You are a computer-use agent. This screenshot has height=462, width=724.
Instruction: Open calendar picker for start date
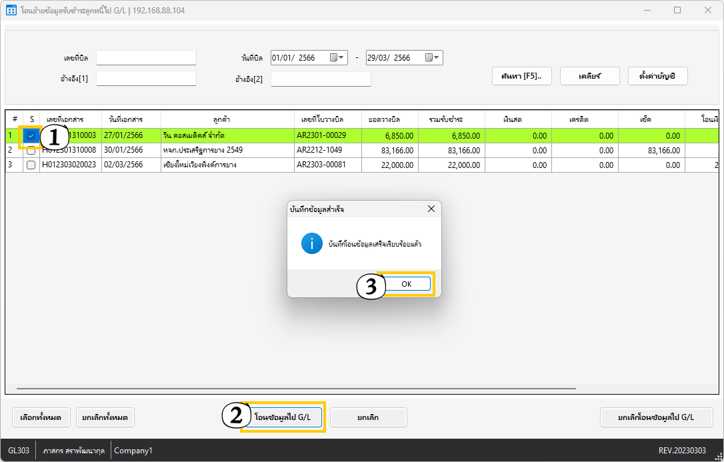(334, 58)
